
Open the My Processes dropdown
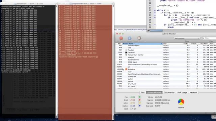(187, 38)
